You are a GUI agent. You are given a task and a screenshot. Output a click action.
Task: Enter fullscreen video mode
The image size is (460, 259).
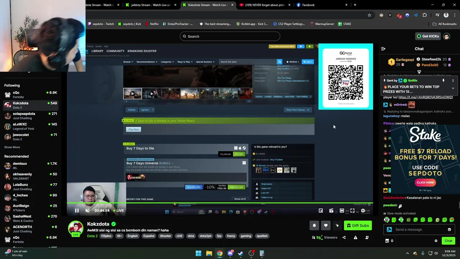pyautogui.click(x=352, y=211)
